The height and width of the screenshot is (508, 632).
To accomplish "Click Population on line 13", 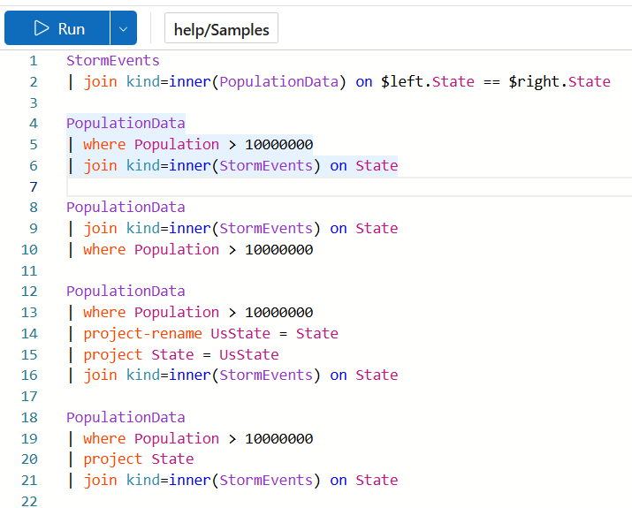I will click(x=177, y=313).
